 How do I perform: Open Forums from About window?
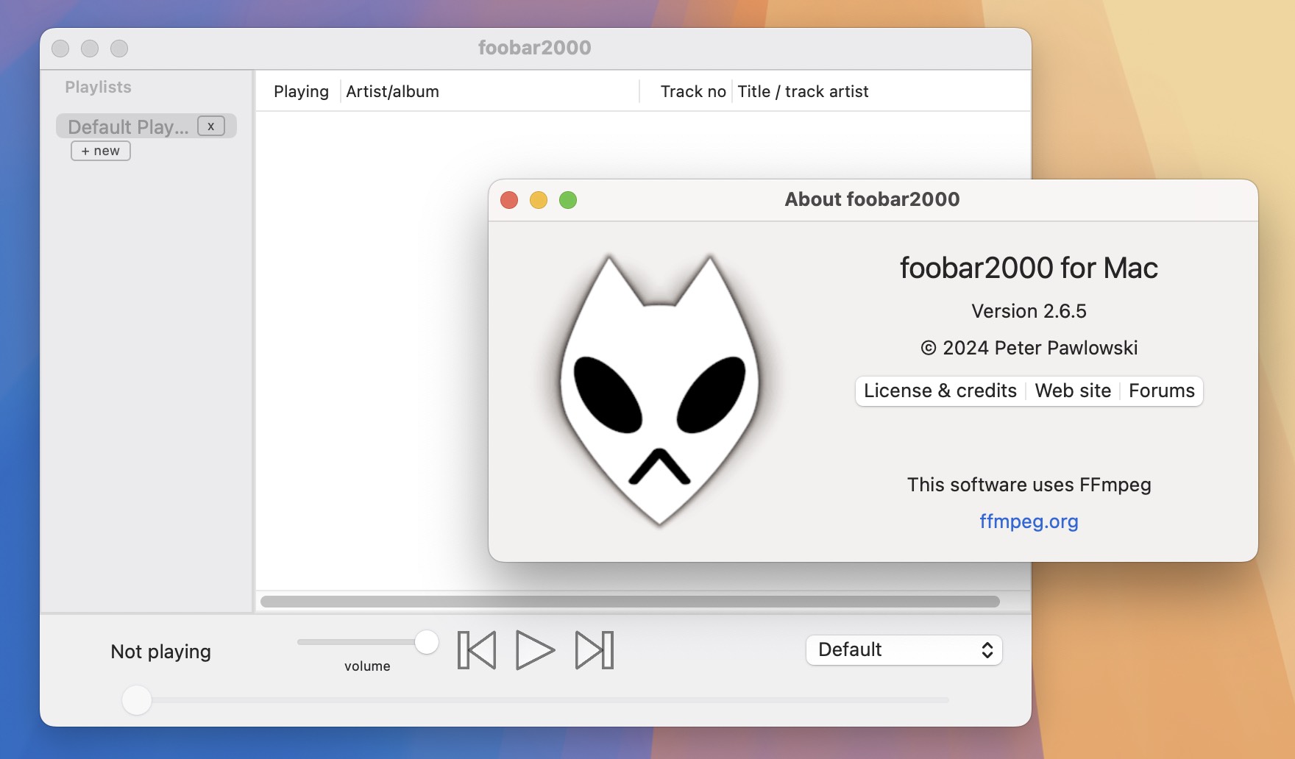click(x=1162, y=391)
